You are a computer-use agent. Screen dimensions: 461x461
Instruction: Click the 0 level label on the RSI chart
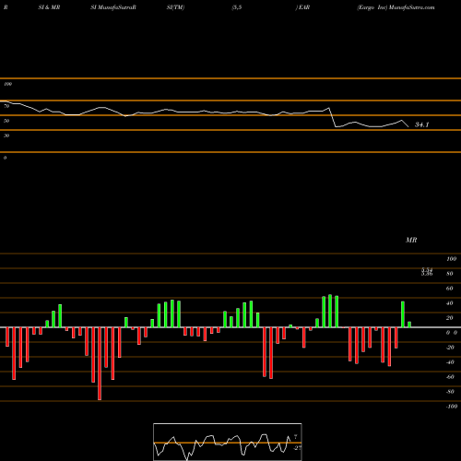pos(5,158)
